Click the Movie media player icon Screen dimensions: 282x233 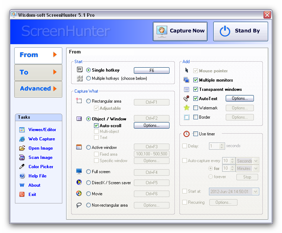click(79, 193)
